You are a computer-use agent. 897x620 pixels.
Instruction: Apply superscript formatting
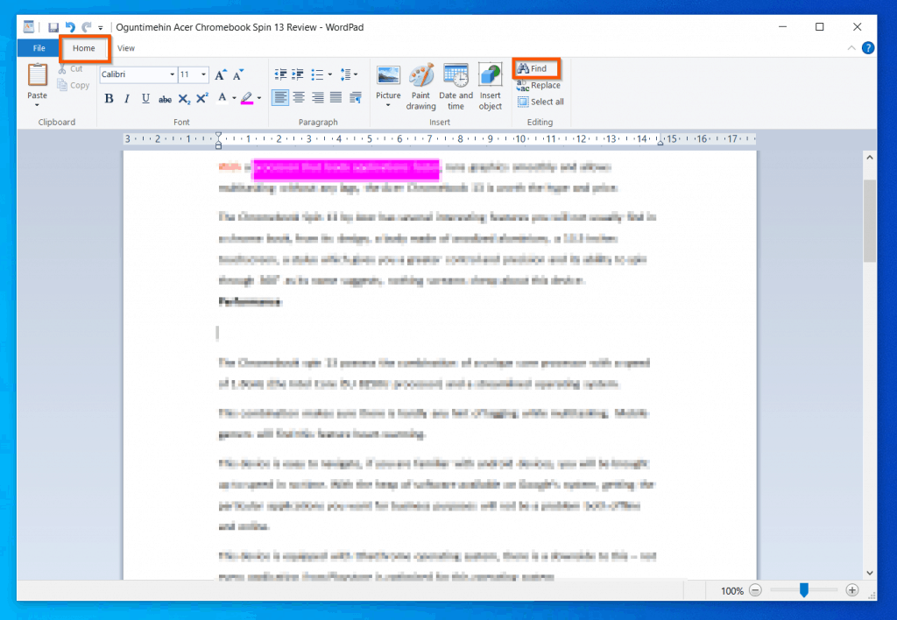click(201, 99)
